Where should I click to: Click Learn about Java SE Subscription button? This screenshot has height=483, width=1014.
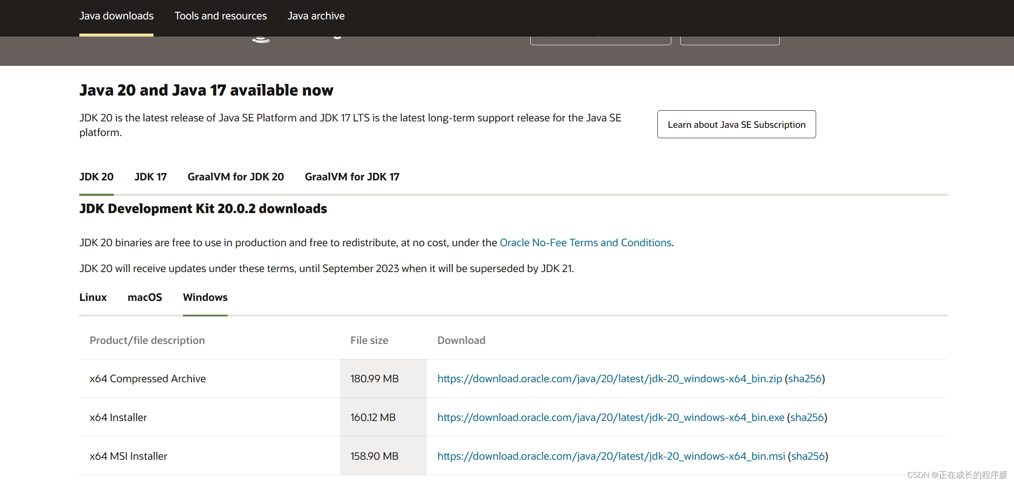tap(736, 124)
